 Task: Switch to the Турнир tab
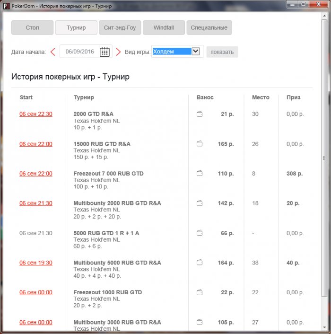pyautogui.click(x=76, y=27)
